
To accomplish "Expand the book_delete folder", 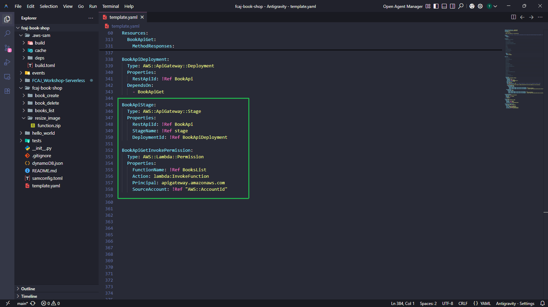I will tap(57, 103).
